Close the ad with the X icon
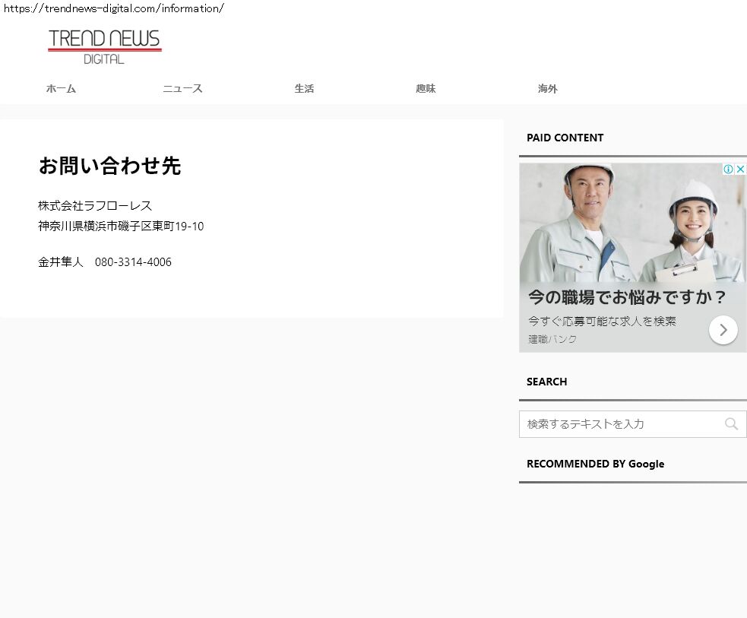747x618 pixels. (740, 170)
